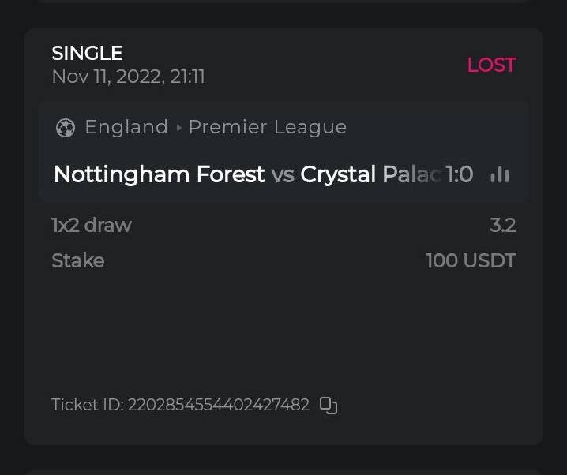Copy the ticket ID using the copy icon

pyautogui.click(x=328, y=406)
